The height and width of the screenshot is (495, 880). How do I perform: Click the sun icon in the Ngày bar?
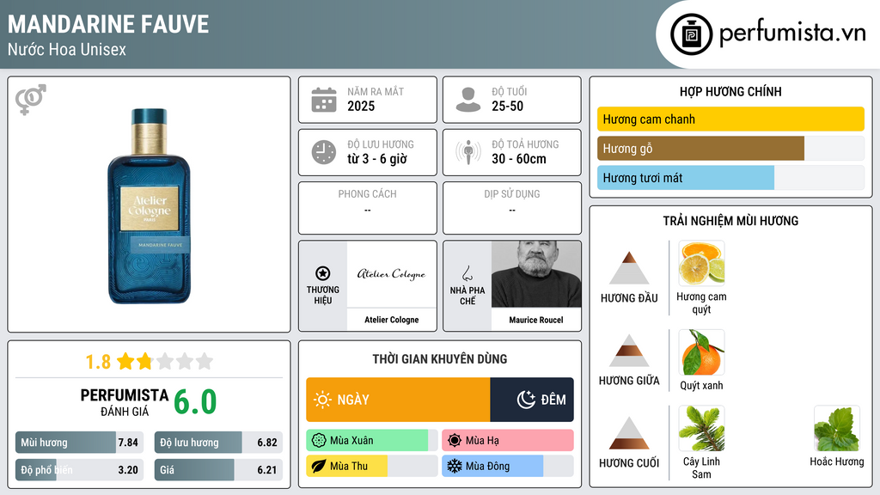coord(323,400)
